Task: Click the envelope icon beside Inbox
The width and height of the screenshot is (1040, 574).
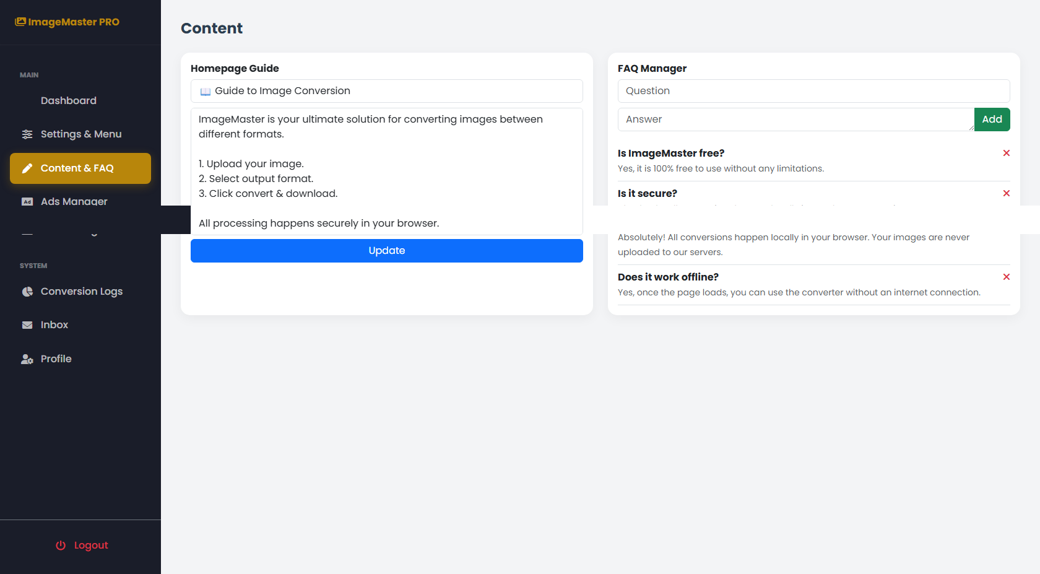Action: point(27,325)
